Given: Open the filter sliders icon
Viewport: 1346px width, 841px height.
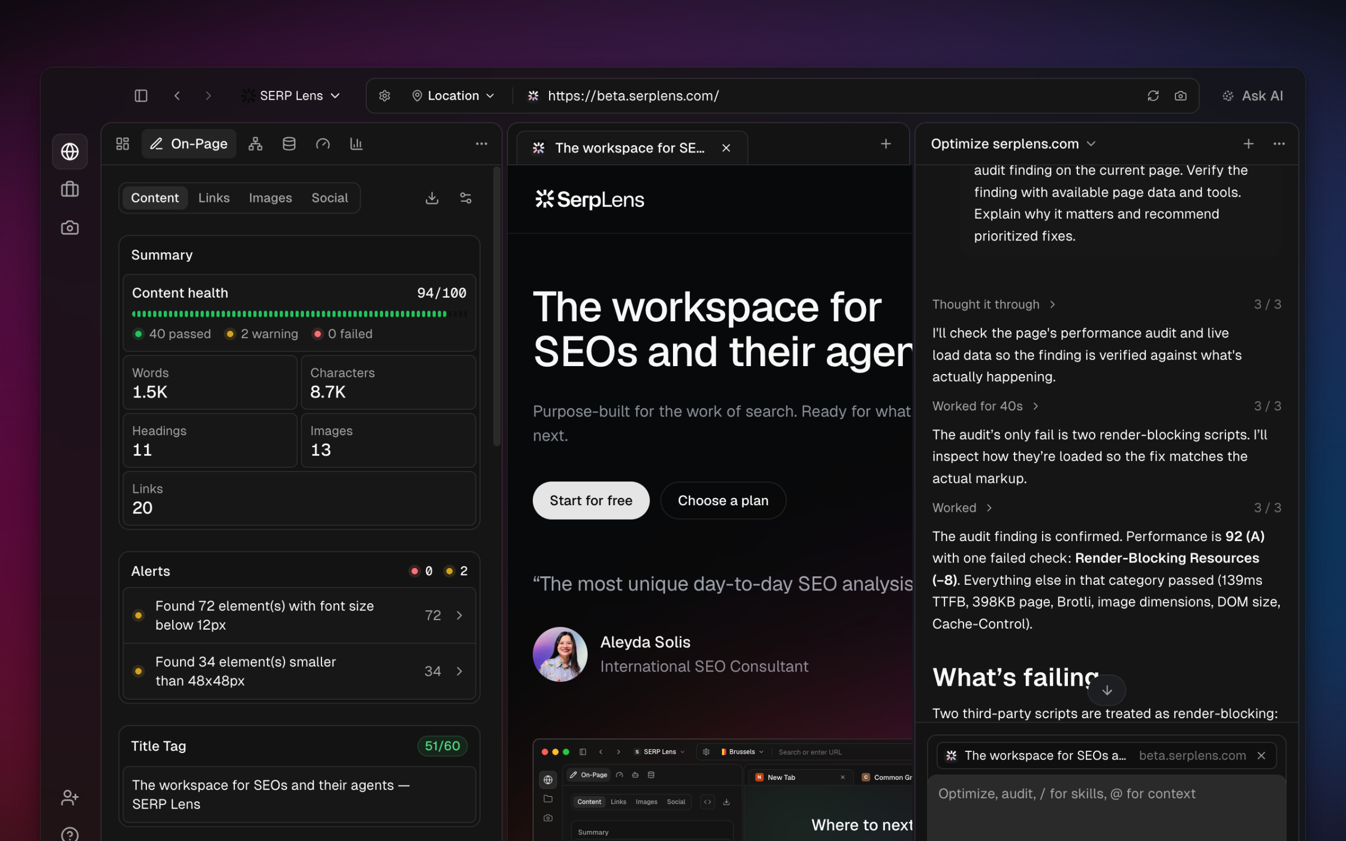Looking at the screenshot, I should 465,198.
